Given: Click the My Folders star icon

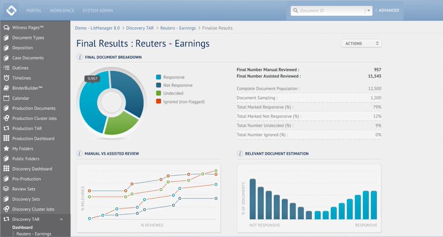Looking at the screenshot, I should [x=6, y=149].
